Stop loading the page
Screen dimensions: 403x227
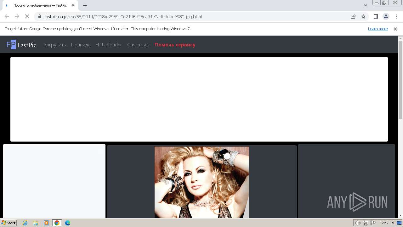click(27, 16)
